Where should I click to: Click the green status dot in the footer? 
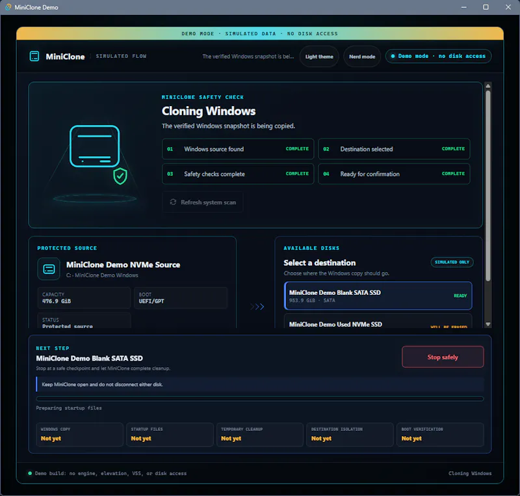(x=30, y=473)
